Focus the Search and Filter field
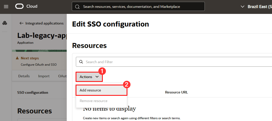The image size is (272, 121). tap(175, 62)
